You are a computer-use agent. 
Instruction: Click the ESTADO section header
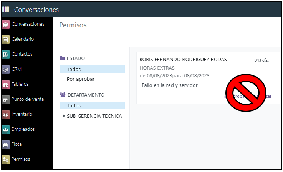(x=76, y=58)
